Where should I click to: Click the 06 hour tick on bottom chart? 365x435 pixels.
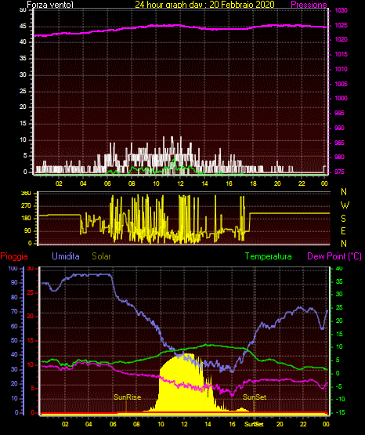pyautogui.click(x=113, y=424)
